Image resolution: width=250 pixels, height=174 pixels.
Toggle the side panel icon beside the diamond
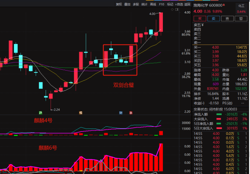176,9
